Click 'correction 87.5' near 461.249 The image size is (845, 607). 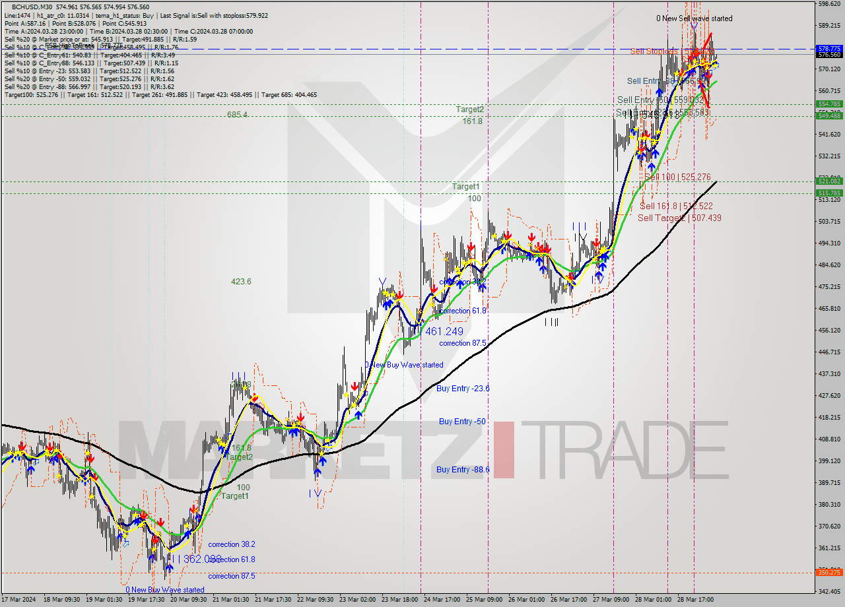click(x=463, y=343)
